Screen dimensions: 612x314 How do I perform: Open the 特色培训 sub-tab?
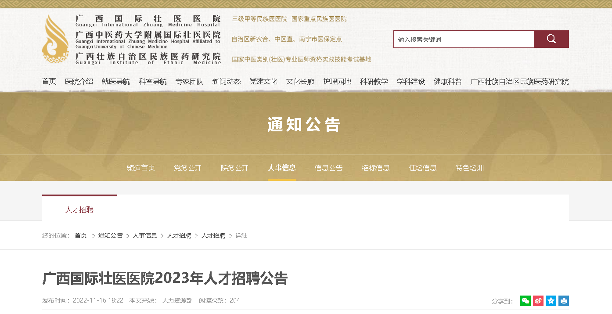coord(470,168)
